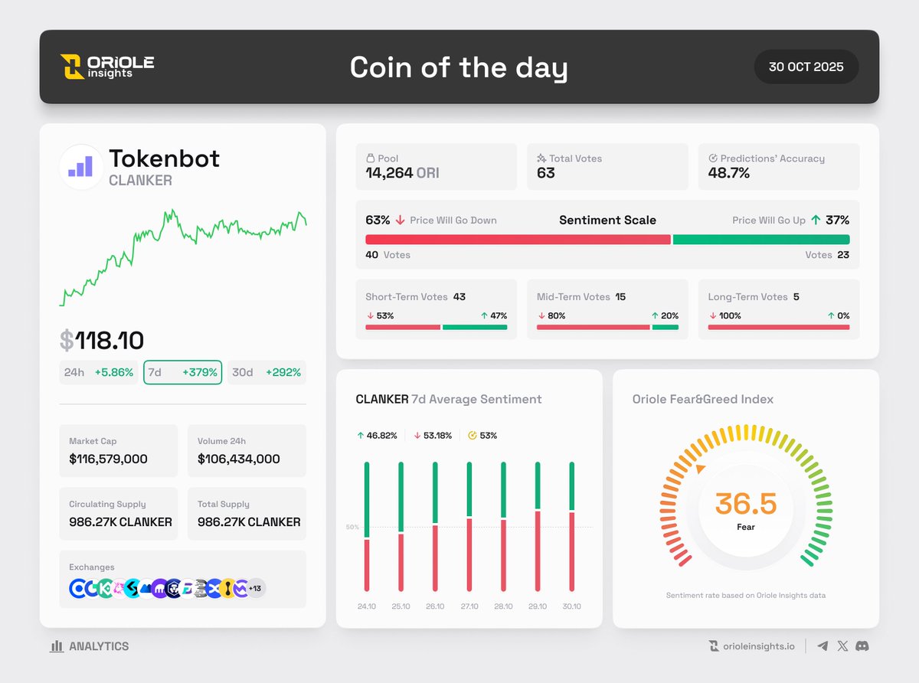Click the Oriole Fear&Greed Index heading
Image resolution: width=919 pixels, height=683 pixels.
pyautogui.click(x=703, y=399)
